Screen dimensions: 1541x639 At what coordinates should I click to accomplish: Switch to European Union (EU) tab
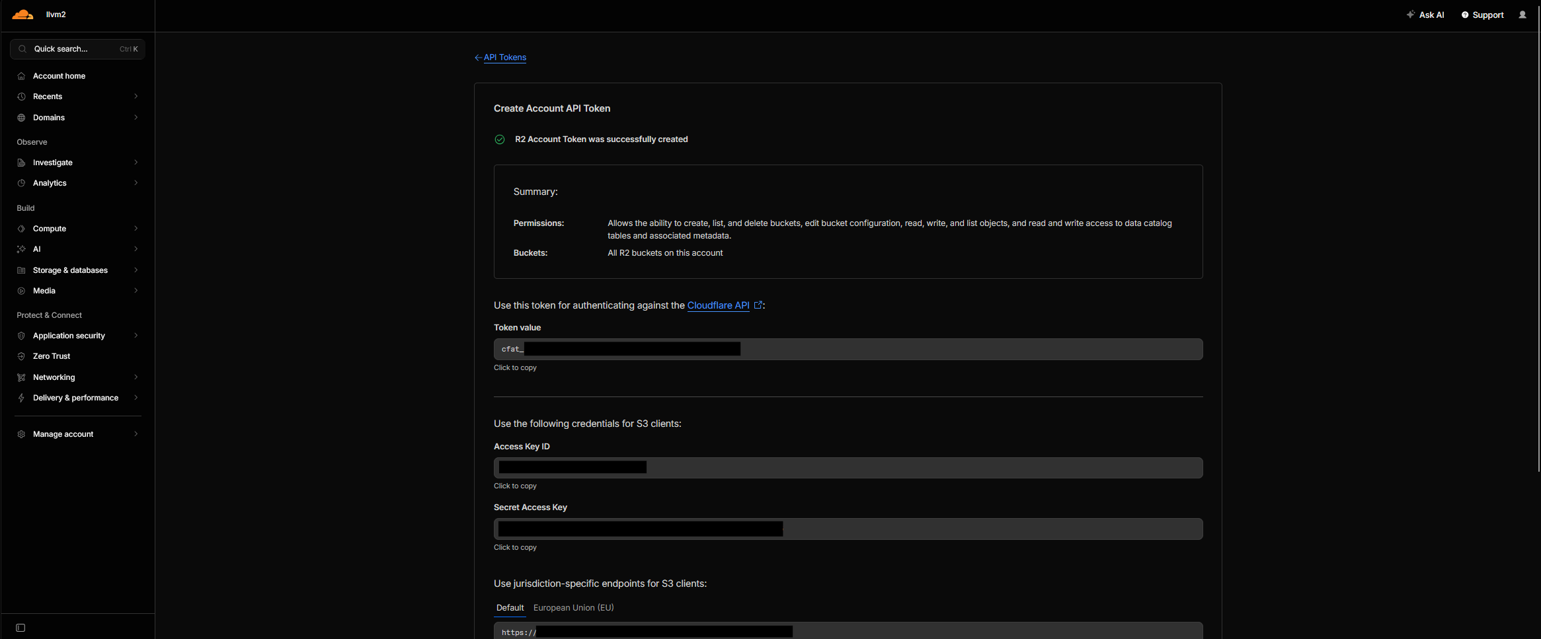coord(573,608)
